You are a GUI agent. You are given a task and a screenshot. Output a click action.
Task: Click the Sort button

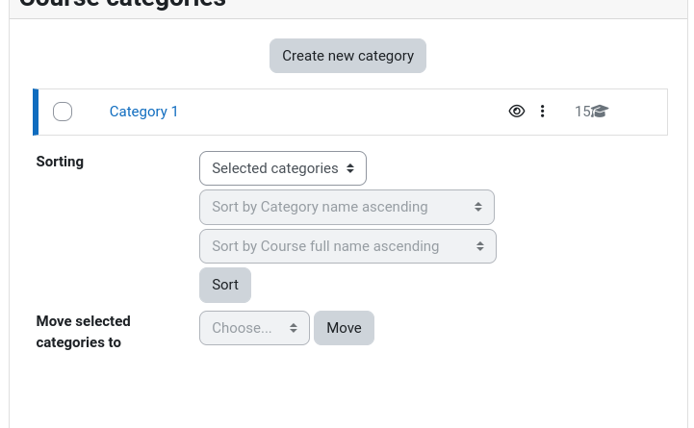tap(225, 285)
